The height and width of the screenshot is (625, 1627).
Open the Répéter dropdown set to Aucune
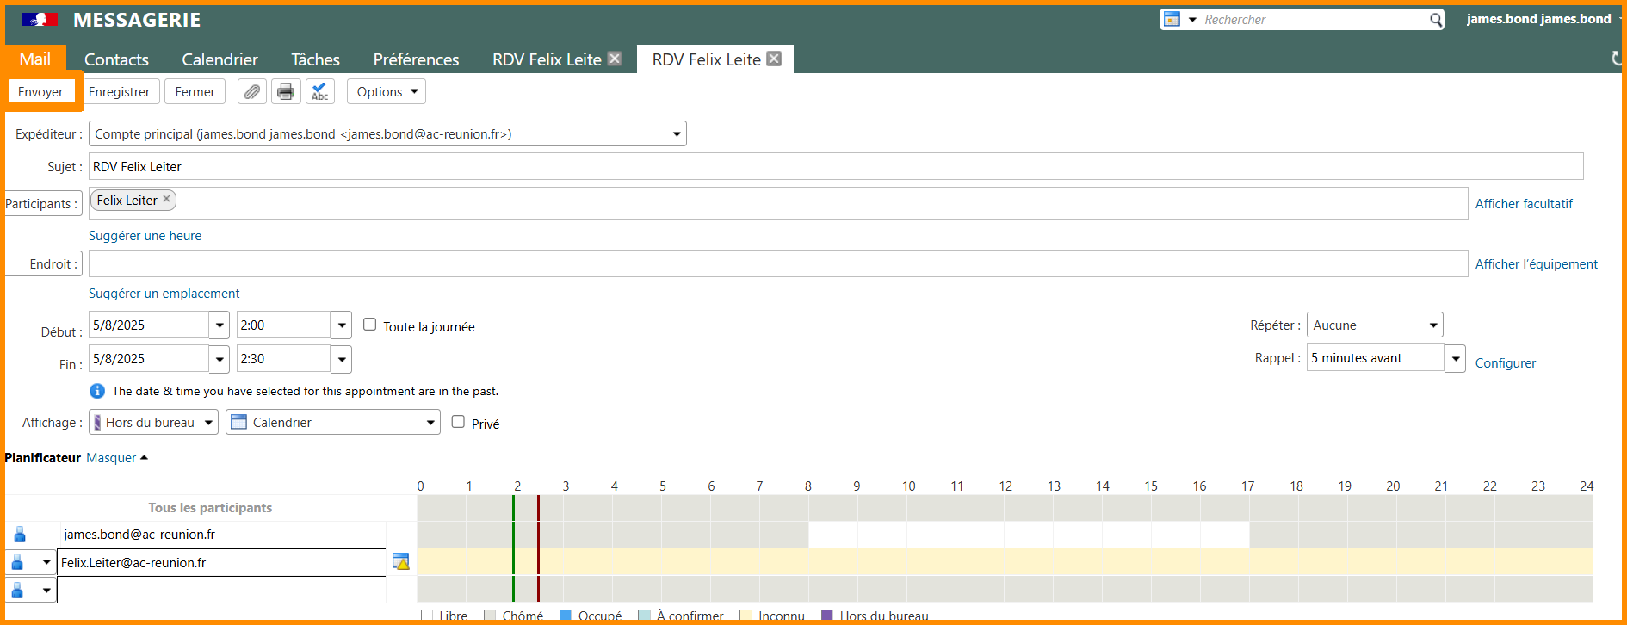pyautogui.click(x=1374, y=325)
